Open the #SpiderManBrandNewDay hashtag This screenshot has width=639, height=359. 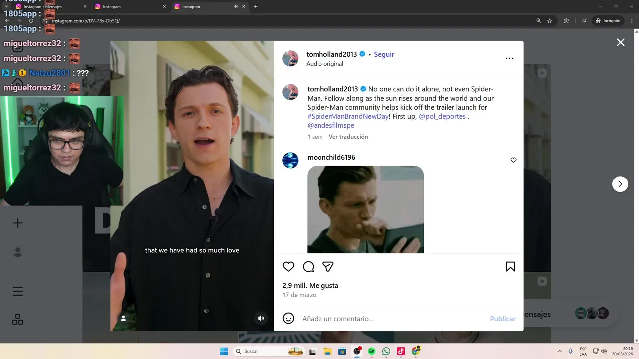point(348,116)
